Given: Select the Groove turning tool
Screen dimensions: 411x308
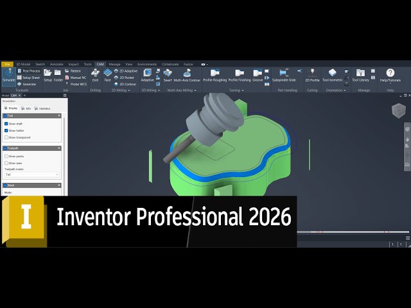Looking at the screenshot, I should 258,76.
